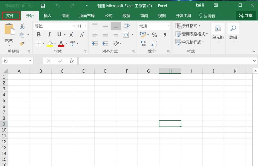258x166 pixels.
Task: Open the font name dropdown showing 等线
Action: tap(74, 26)
